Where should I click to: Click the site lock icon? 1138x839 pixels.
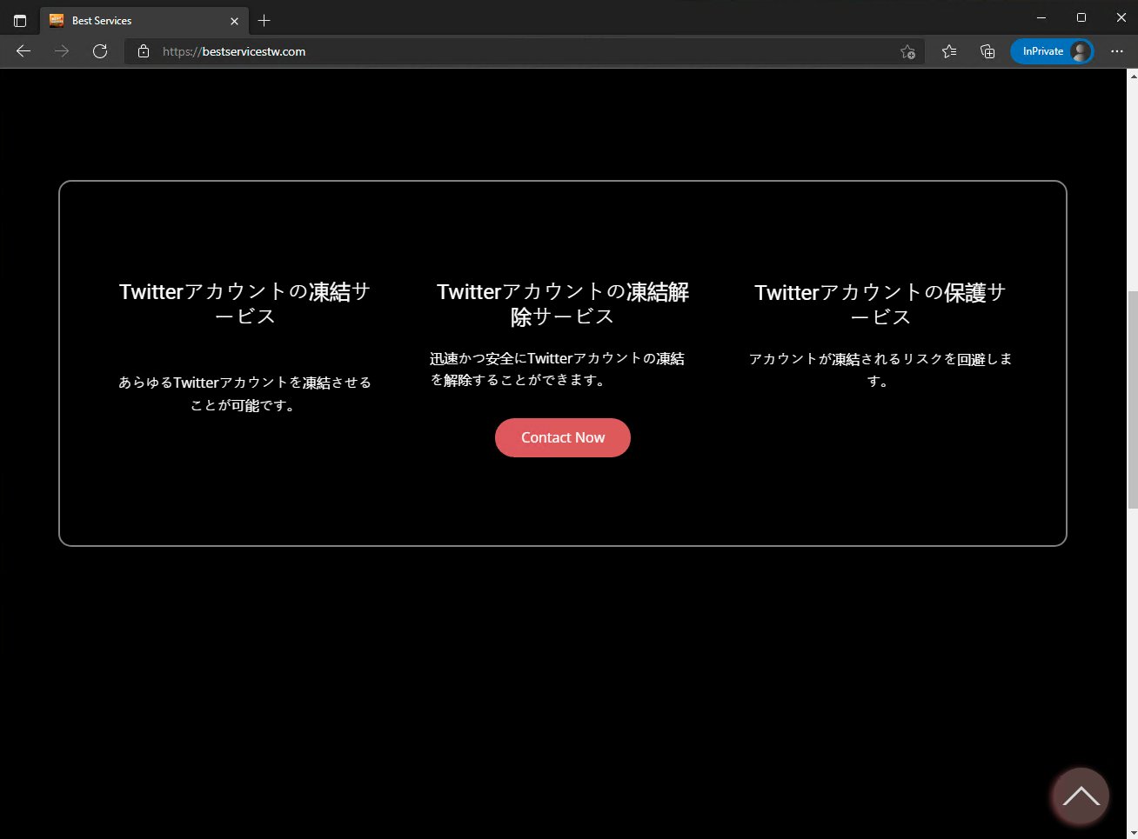144,51
